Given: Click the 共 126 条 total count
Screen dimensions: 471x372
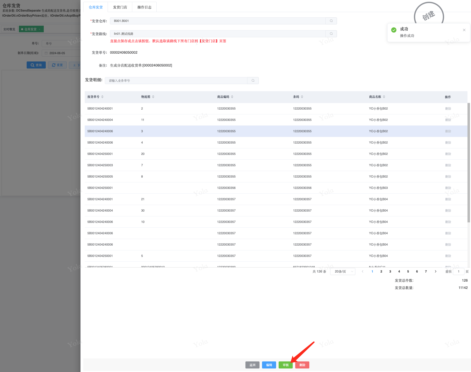Looking at the screenshot, I should click(x=319, y=272).
